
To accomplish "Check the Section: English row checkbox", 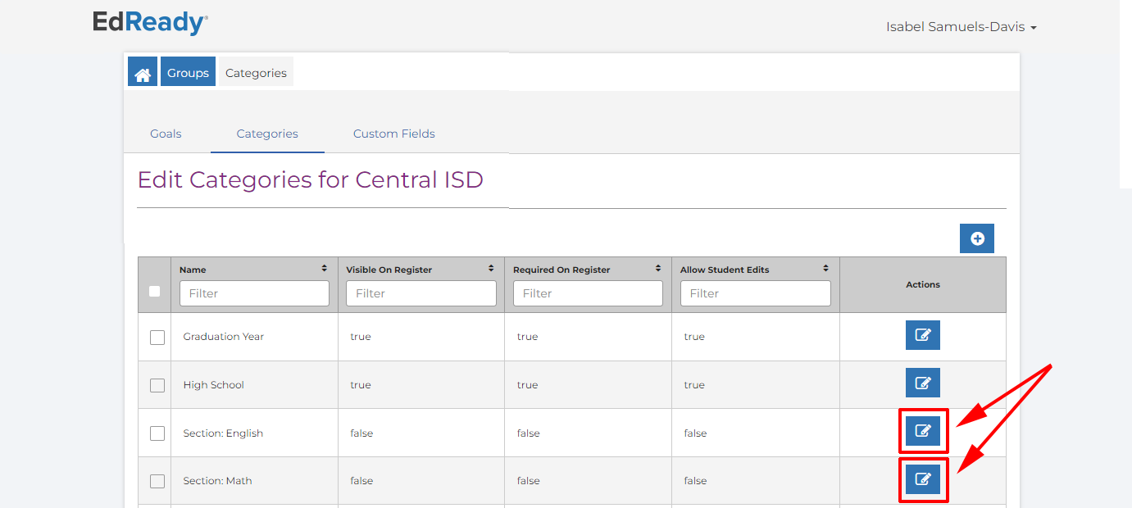I will (x=157, y=433).
